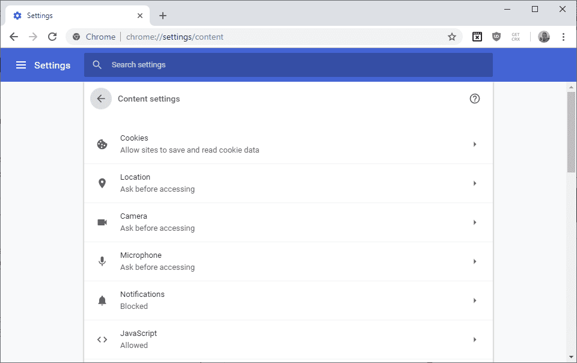
Task: Bookmark this page with the star icon
Action: click(x=452, y=37)
